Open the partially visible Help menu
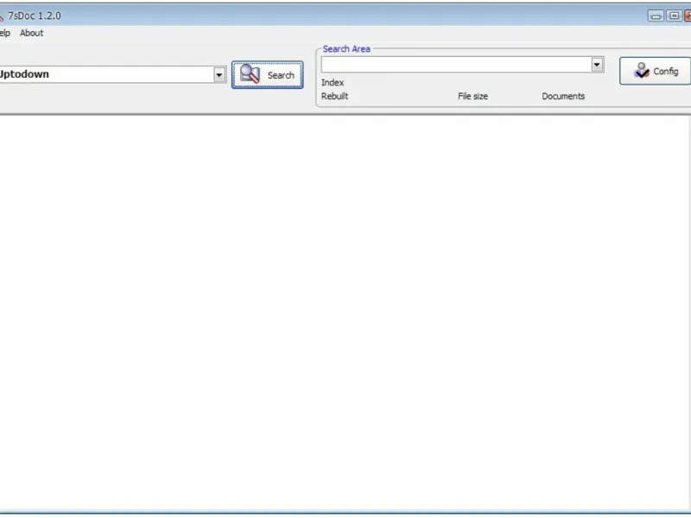691x518 pixels. [x=5, y=33]
